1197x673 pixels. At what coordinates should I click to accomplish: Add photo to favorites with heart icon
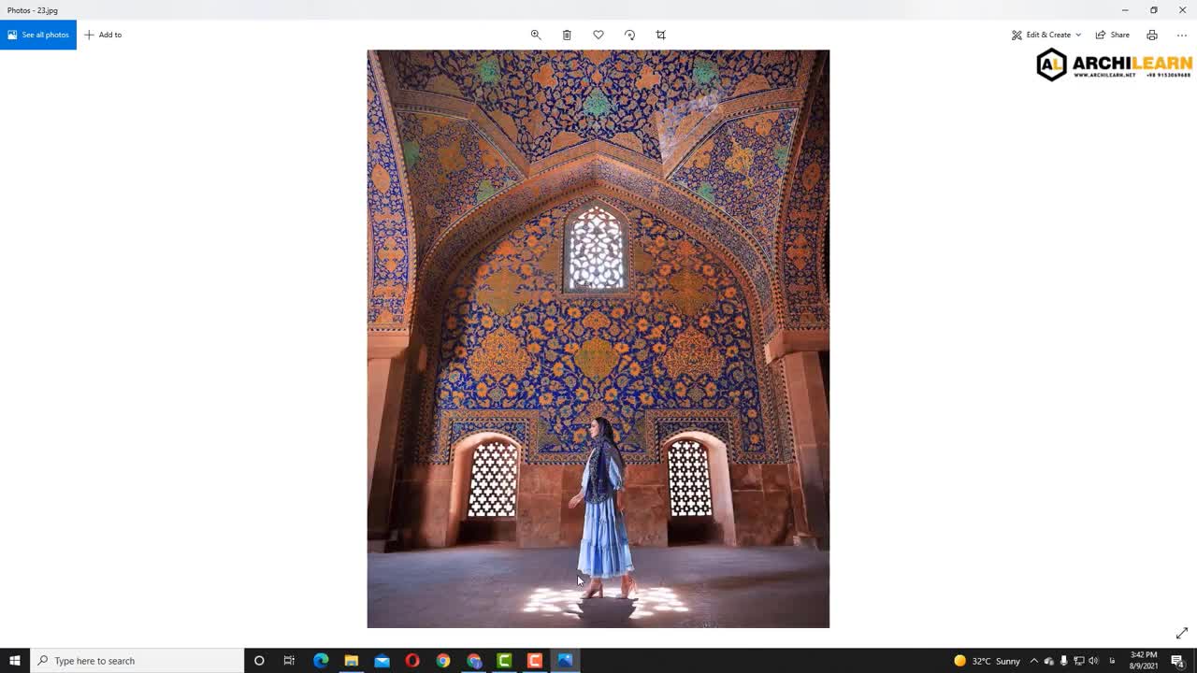598,35
